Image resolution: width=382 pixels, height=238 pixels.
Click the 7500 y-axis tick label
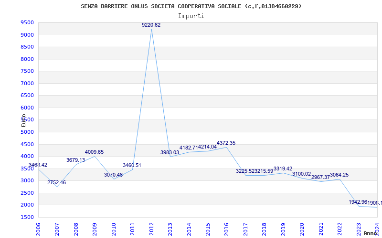[x=27, y=71]
